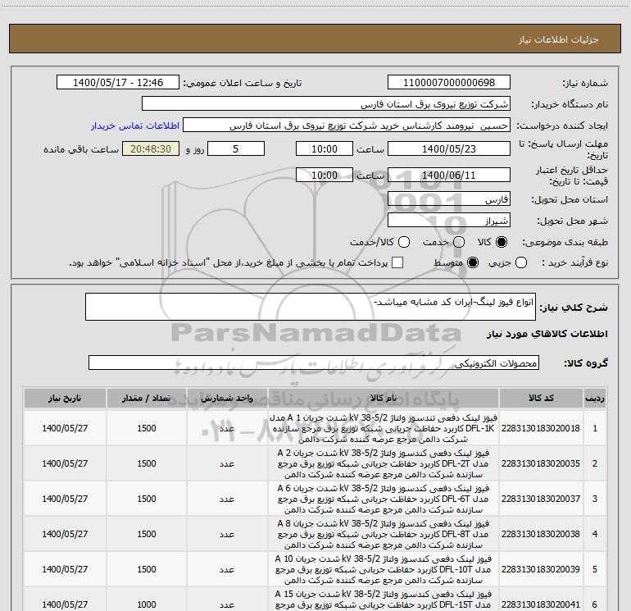Select product code 2283130183020039
This screenshot has height=611, width=631.
pyautogui.click(x=541, y=569)
